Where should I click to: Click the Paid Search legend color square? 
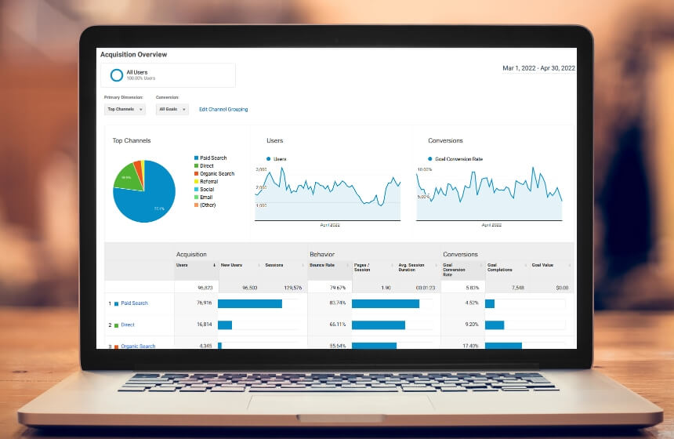197,158
